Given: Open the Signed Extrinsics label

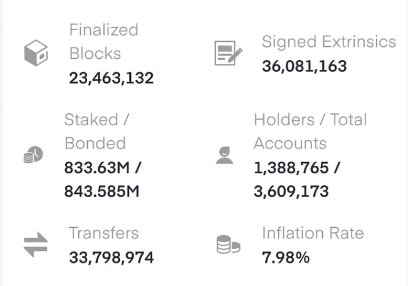Looking at the screenshot, I should [x=329, y=41].
